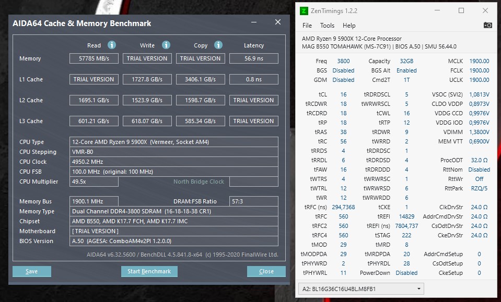The image size is (501, 302).
Task: Close the AIDA64 Cache & Memory Benchmark window
Action: 278,22
